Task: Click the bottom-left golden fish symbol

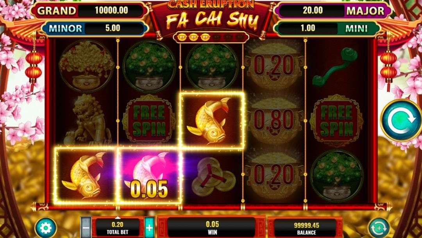Action: click(86, 175)
